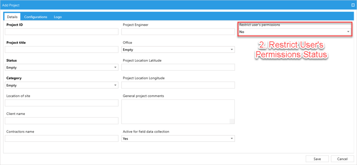Image resolution: width=357 pixels, height=165 pixels.
Task: Click the Project ID input field
Action: (x=62, y=32)
